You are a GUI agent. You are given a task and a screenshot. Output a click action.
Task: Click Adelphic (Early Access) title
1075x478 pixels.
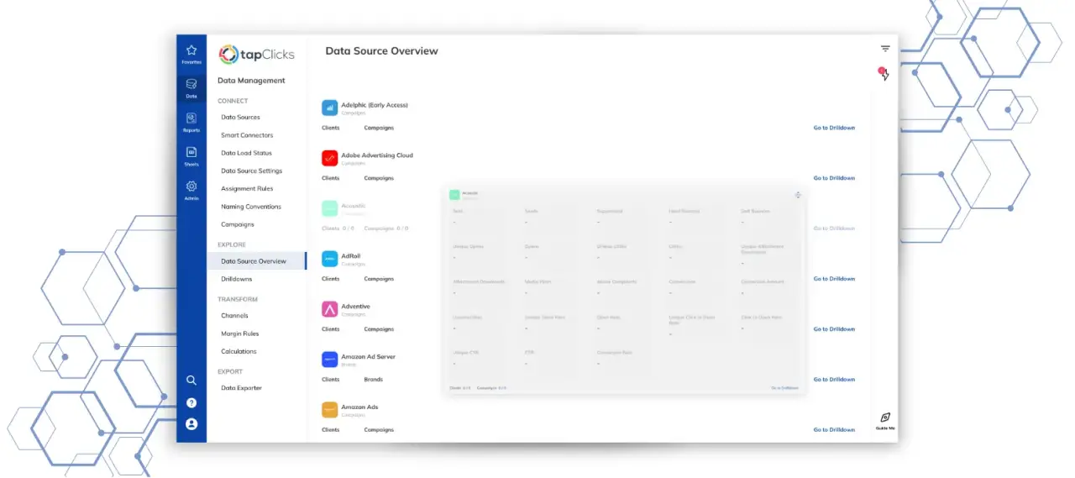click(x=375, y=105)
